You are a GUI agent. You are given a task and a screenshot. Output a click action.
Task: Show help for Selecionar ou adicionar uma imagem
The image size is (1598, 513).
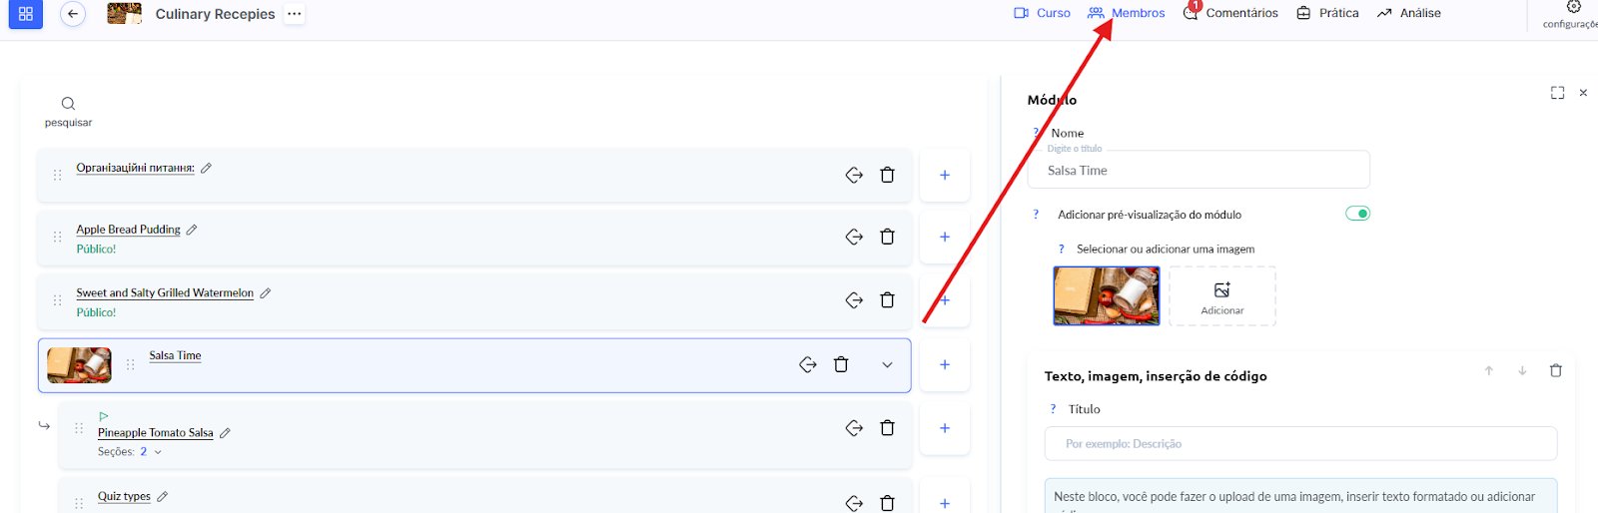(1061, 250)
